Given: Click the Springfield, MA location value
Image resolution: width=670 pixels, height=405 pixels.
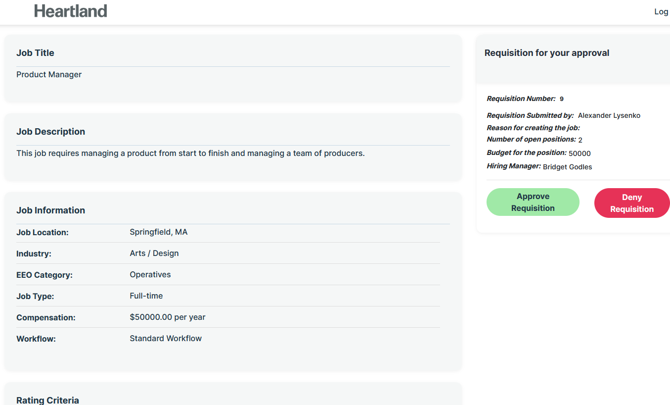Looking at the screenshot, I should (x=159, y=232).
